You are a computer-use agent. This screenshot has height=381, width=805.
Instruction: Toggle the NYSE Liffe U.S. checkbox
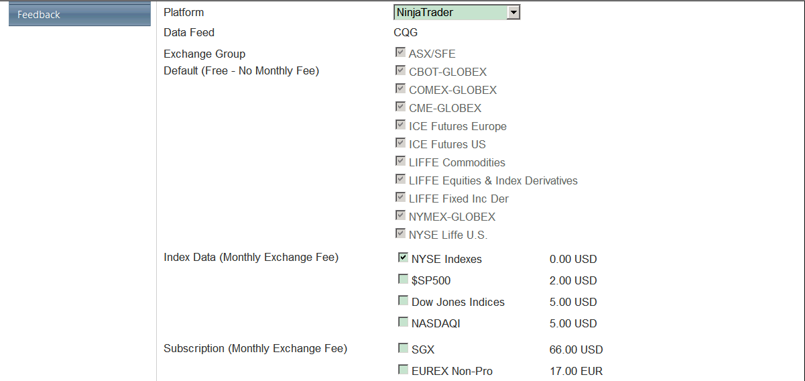tap(400, 233)
